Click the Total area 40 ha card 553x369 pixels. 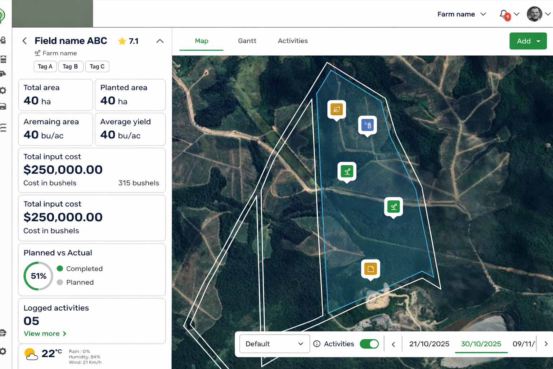pos(55,95)
